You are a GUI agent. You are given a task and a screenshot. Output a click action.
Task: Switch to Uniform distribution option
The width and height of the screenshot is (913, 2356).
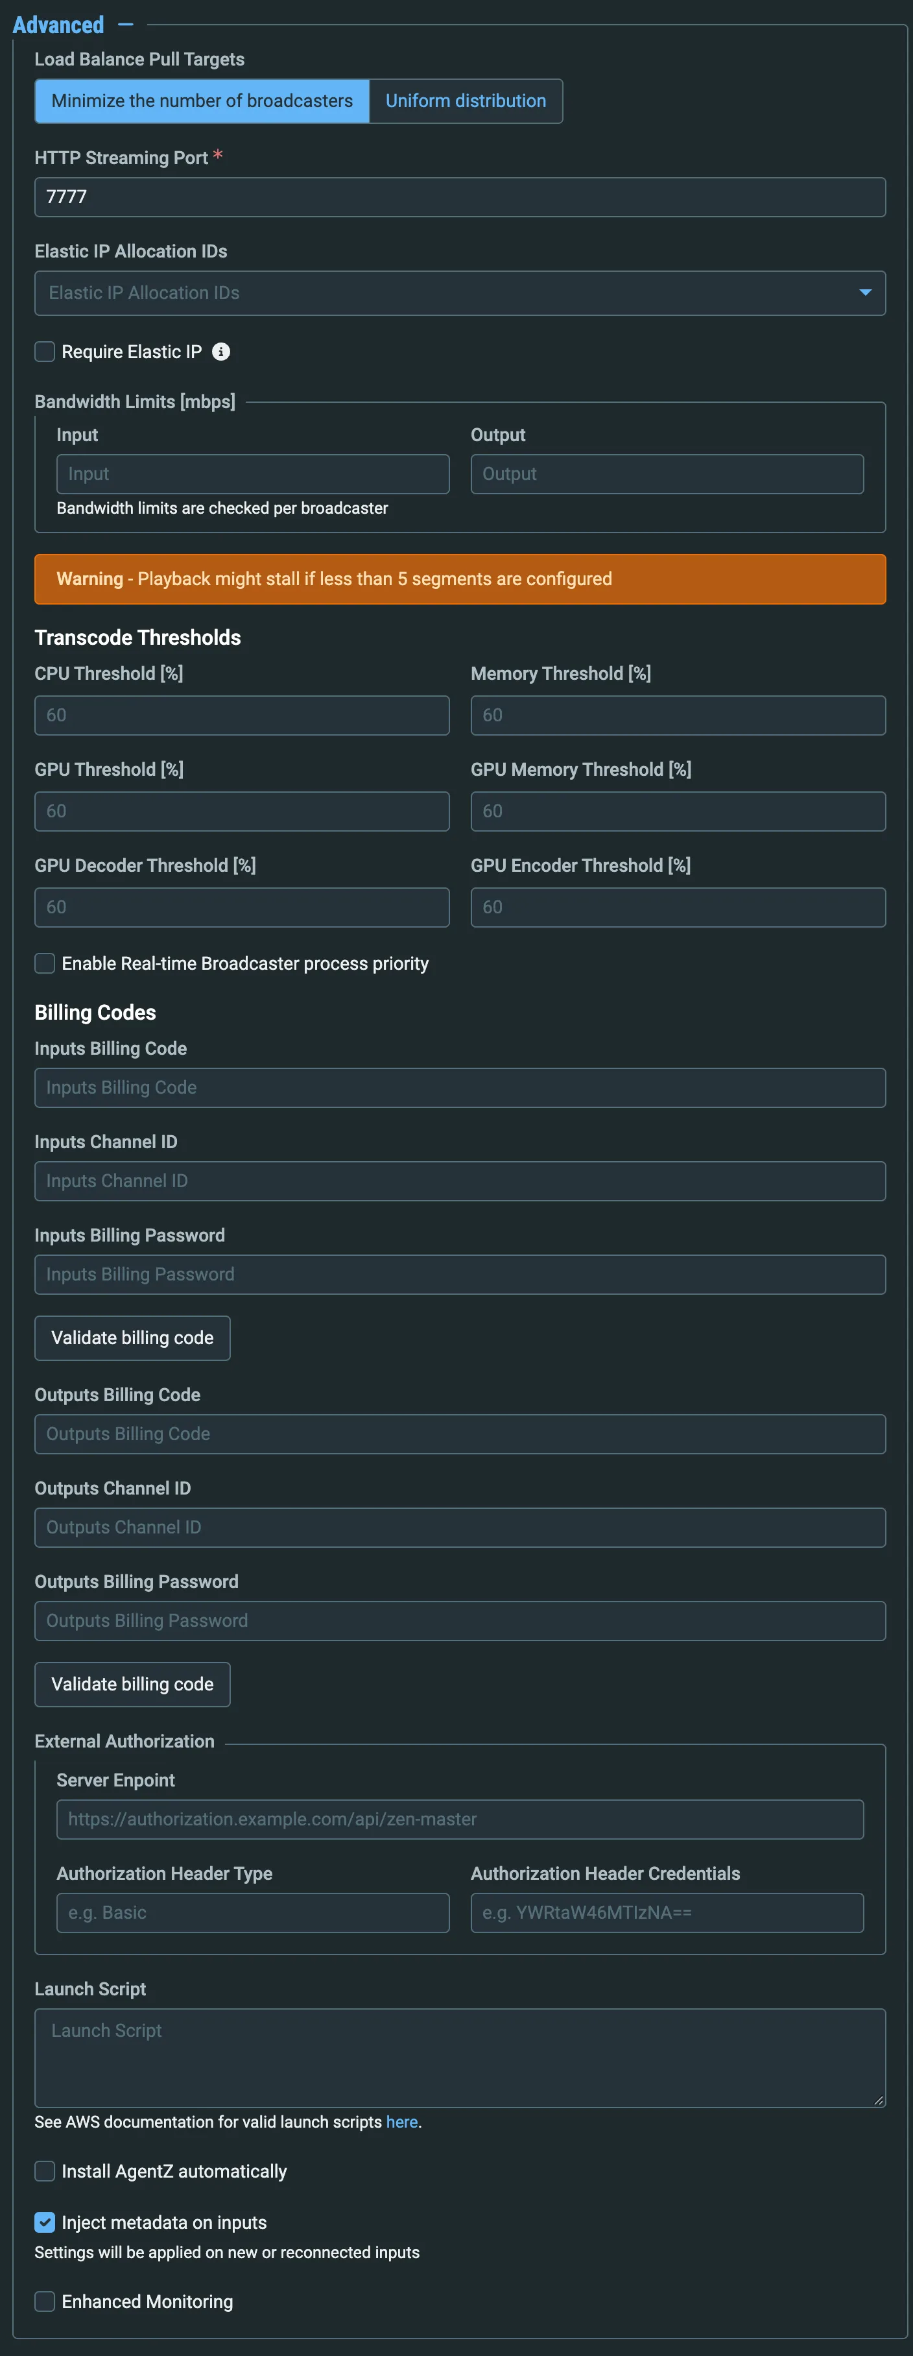click(x=466, y=101)
